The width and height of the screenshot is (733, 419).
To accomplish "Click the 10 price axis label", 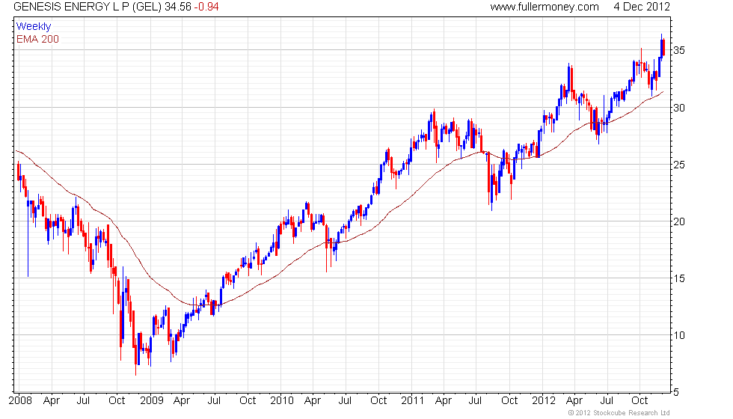I will click(679, 335).
